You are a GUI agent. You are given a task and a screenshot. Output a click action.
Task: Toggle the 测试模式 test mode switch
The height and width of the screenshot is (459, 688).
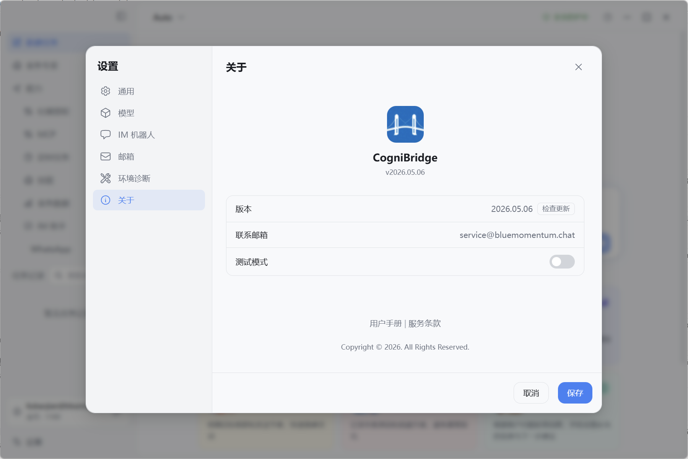(x=562, y=262)
